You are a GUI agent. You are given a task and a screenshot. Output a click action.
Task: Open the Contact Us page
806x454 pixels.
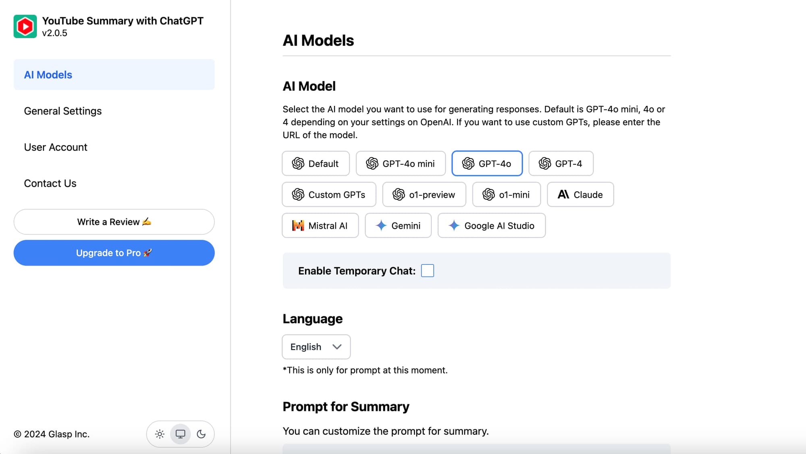point(50,184)
